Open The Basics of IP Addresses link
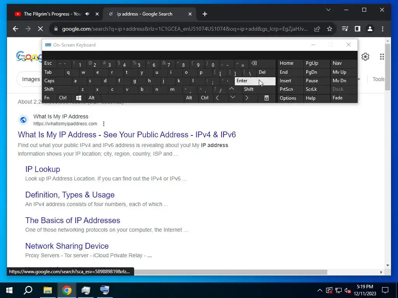The height and width of the screenshot is (298, 398). (x=73, y=220)
